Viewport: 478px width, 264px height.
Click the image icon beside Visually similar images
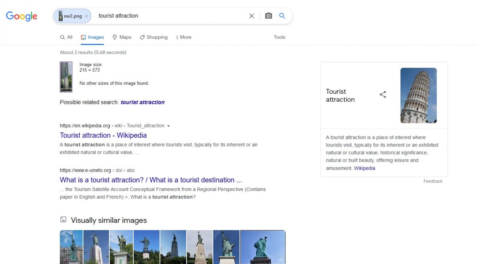coord(63,219)
